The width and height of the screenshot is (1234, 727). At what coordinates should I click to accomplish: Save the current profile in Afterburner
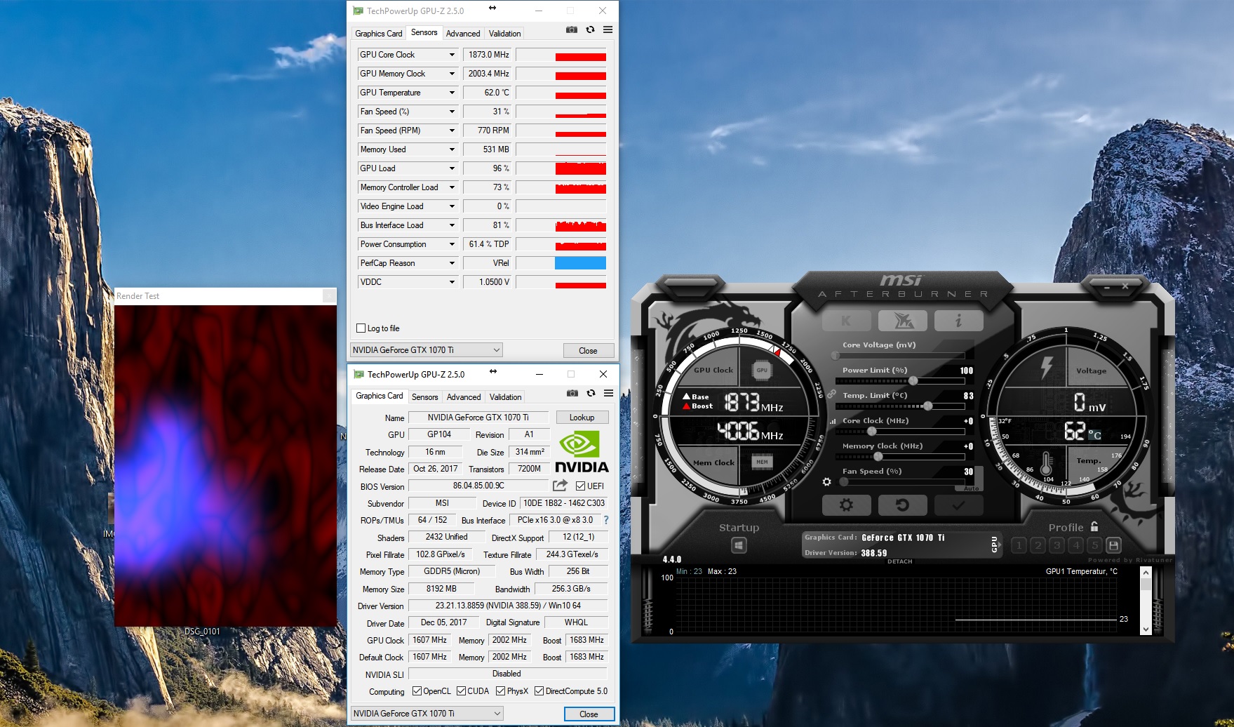point(1113,545)
